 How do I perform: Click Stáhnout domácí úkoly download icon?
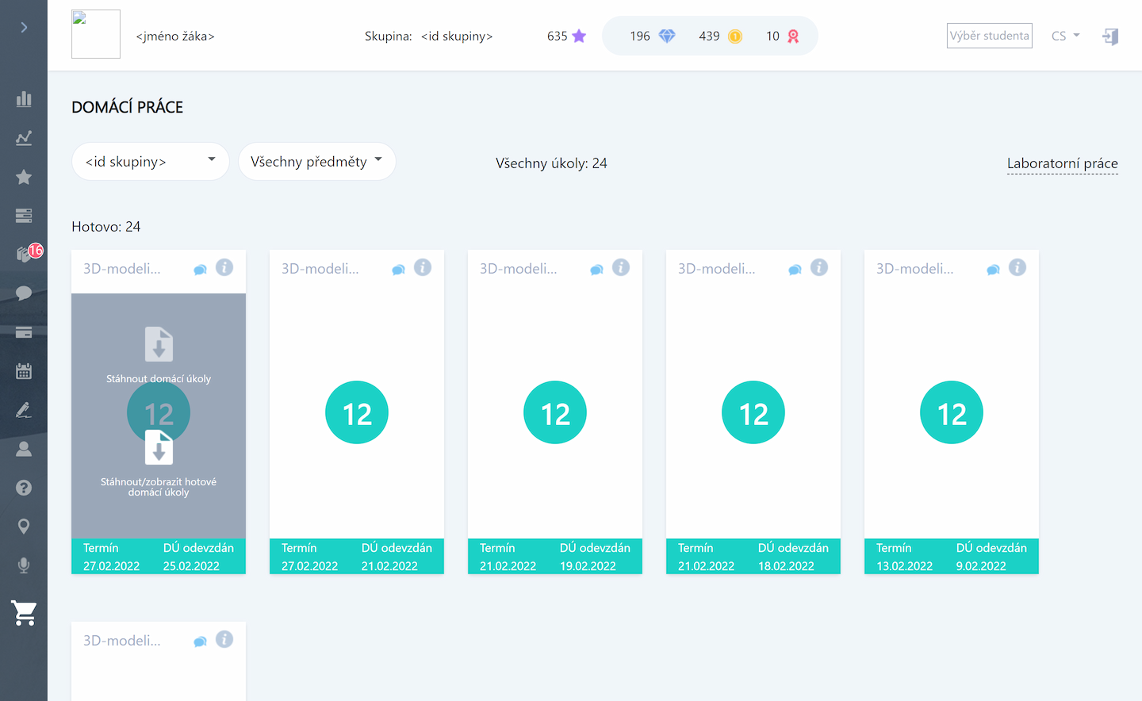(x=159, y=344)
